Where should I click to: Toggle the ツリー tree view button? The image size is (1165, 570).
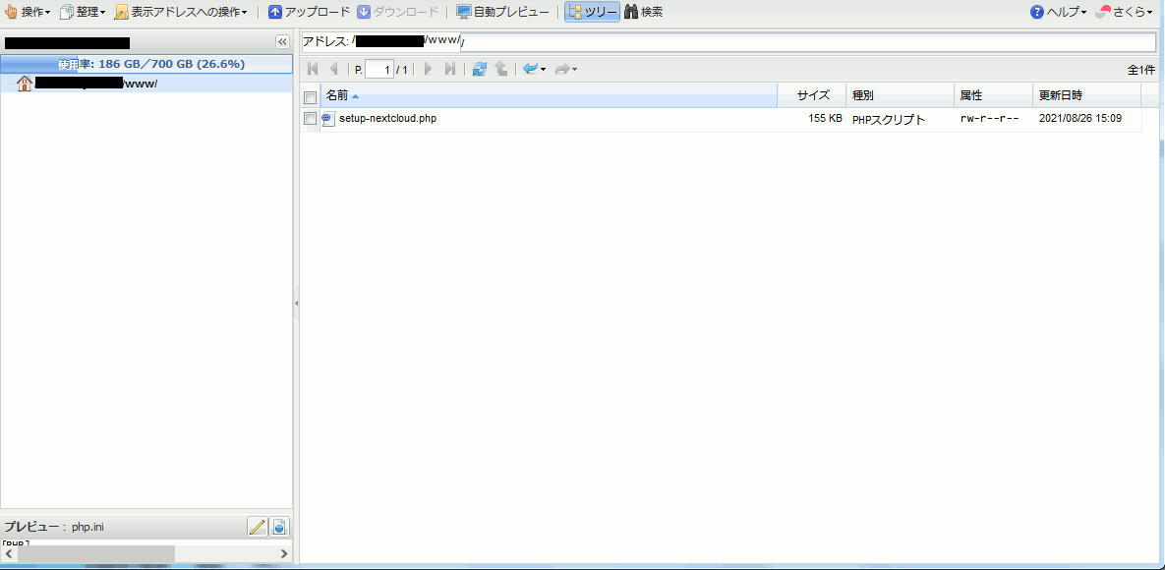pyautogui.click(x=592, y=12)
